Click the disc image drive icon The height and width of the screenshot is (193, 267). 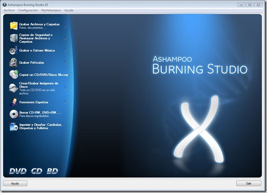[x=13, y=88]
